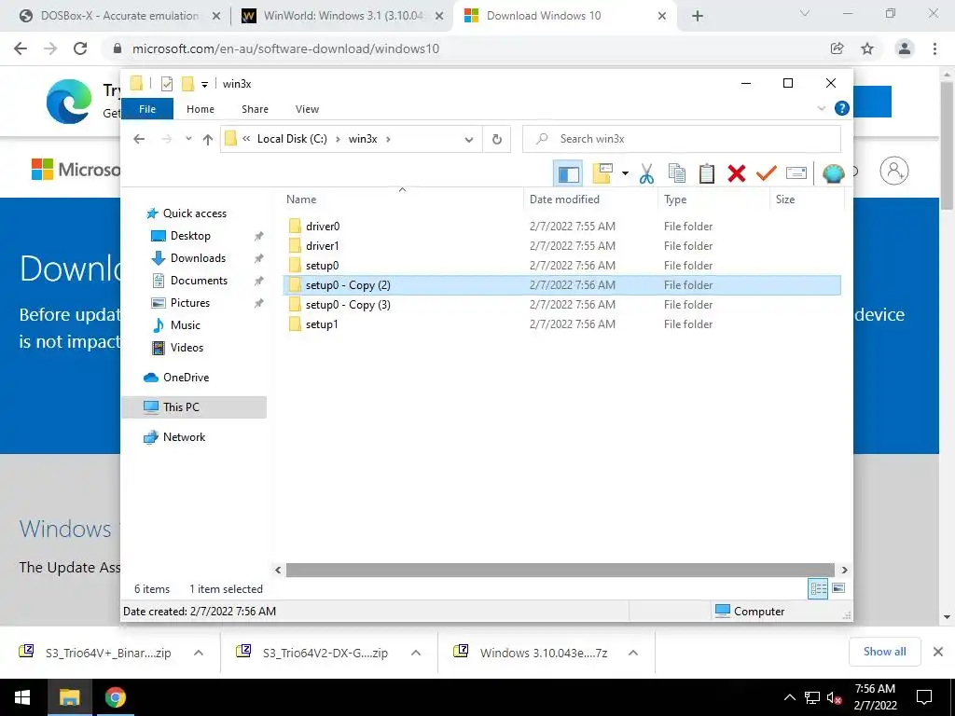Open Downloads in navigation pane
This screenshot has height=716, width=955.
click(198, 258)
